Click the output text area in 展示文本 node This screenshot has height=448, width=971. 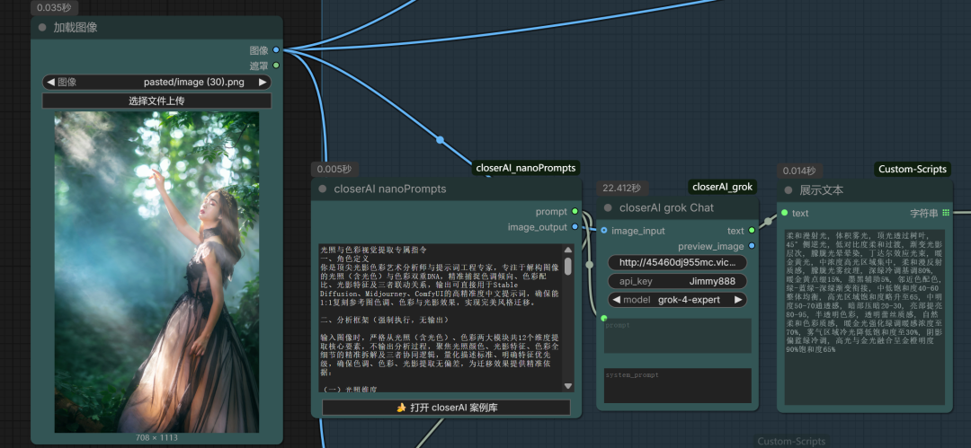[x=865, y=317]
